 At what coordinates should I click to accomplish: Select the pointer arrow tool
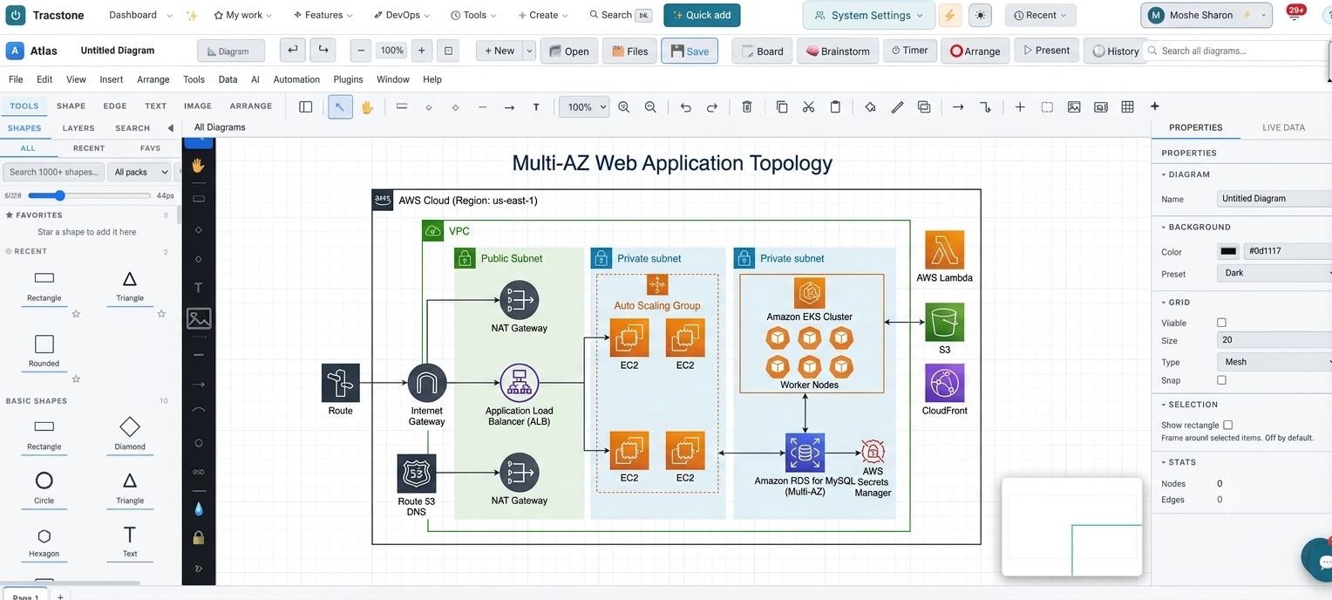click(340, 106)
